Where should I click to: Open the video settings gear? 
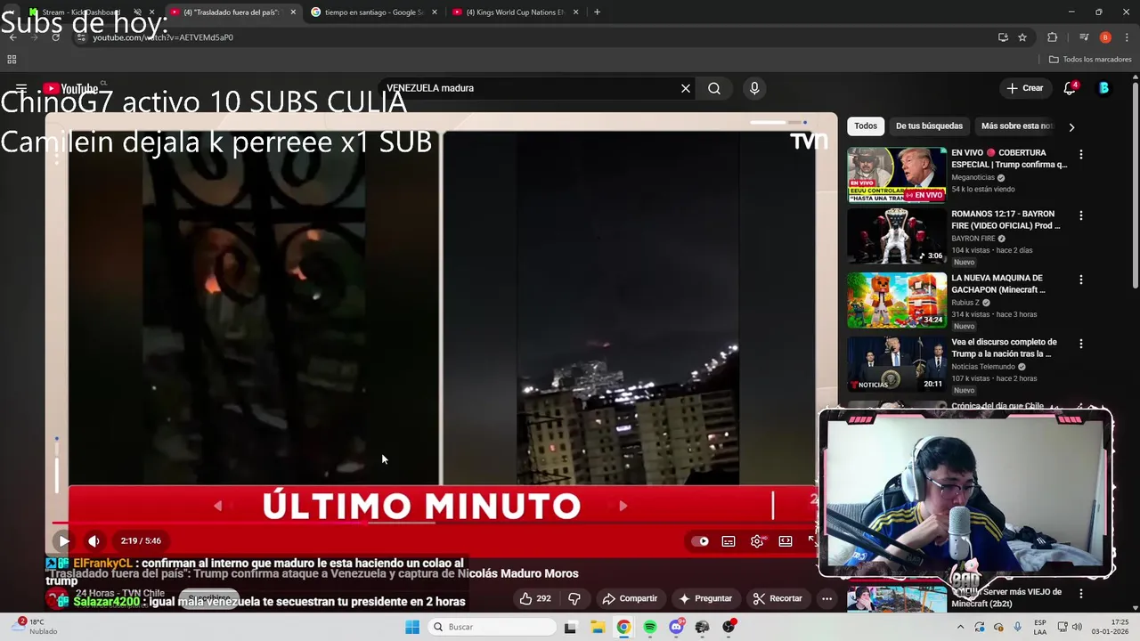point(757,541)
